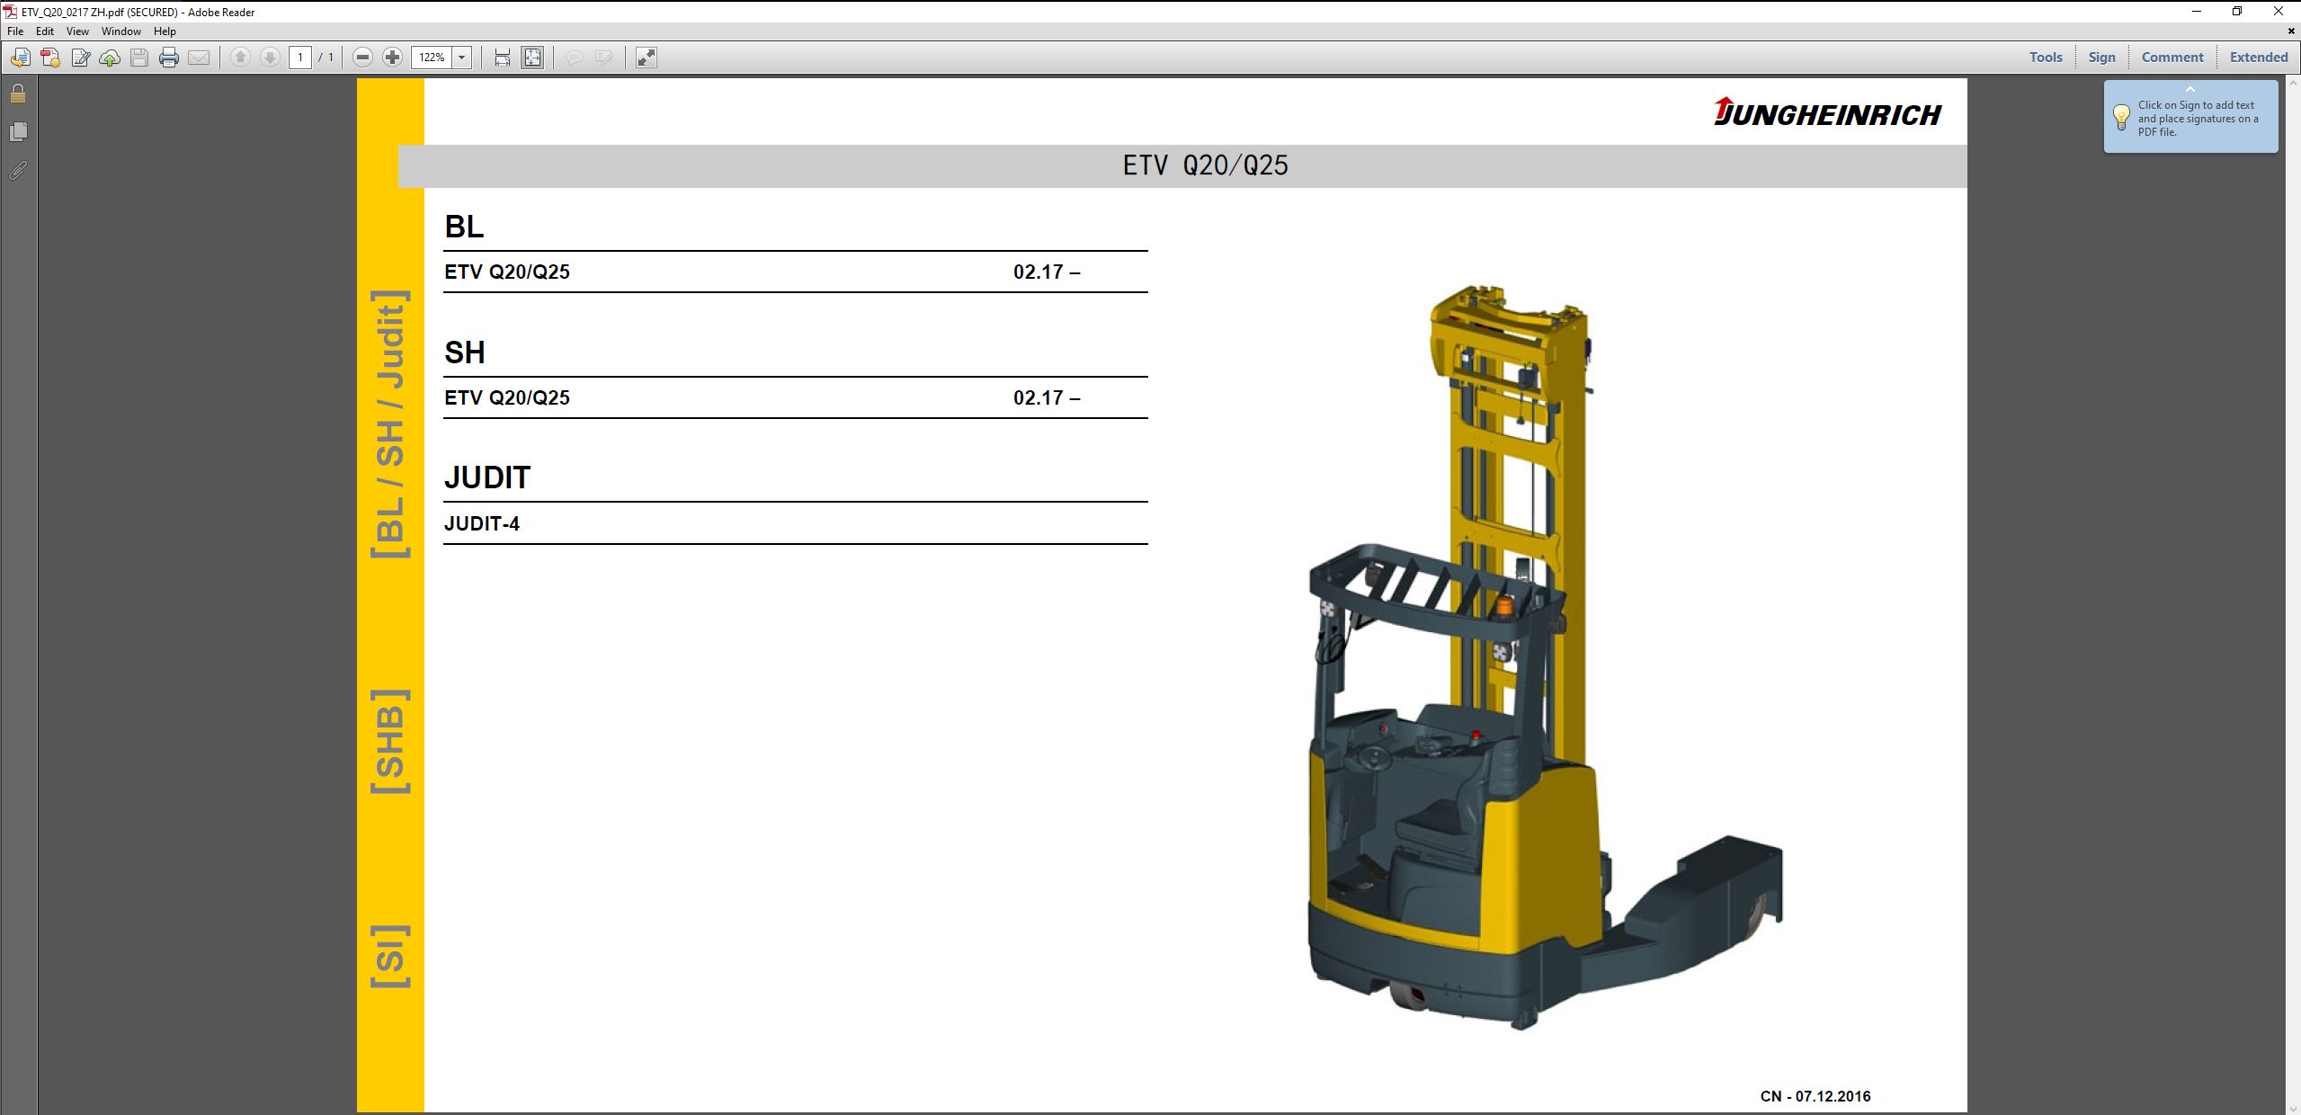Screen dimensions: 2301x1115
Task: Zoom out of the page
Action: coord(362,58)
